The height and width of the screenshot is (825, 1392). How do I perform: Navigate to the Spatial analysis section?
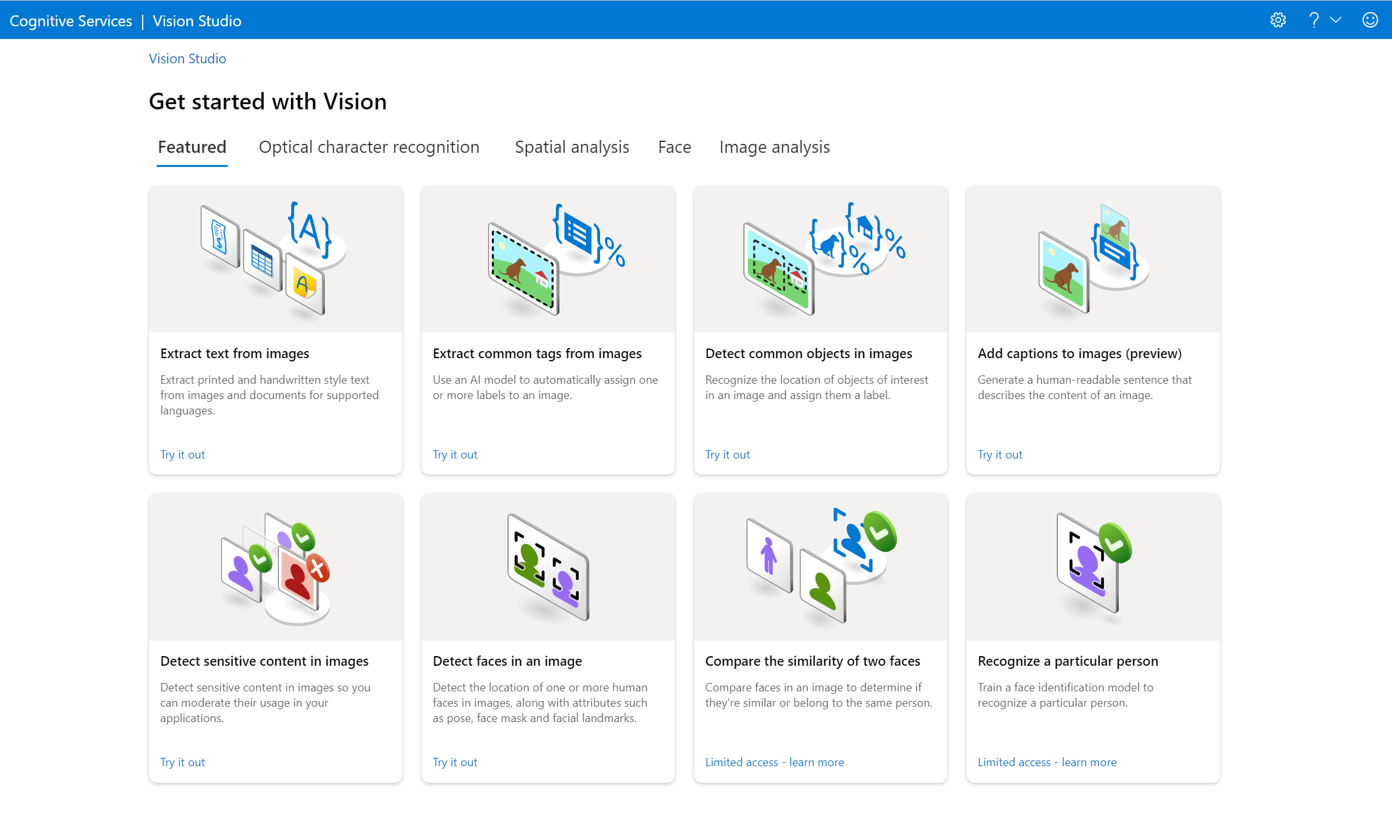572,147
